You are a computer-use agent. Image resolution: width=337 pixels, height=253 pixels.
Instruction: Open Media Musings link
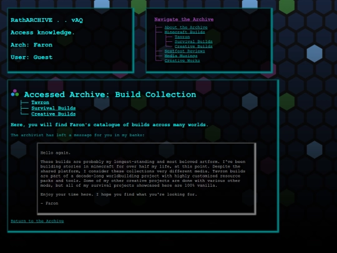pyautogui.click(x=181, y=56)
